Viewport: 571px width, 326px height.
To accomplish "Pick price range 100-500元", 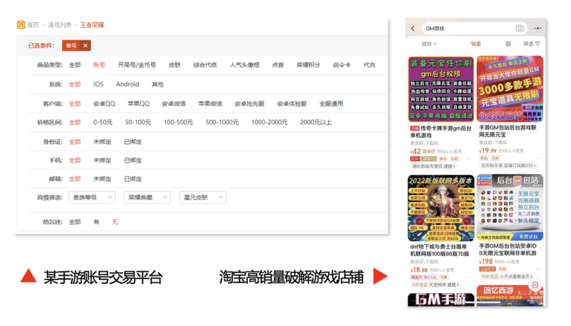I will 178,122.
